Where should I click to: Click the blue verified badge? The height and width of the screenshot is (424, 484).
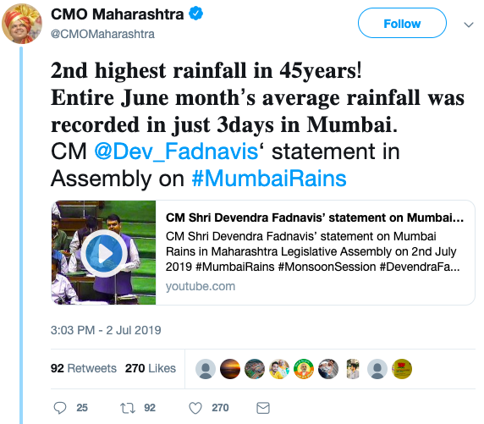195,14
